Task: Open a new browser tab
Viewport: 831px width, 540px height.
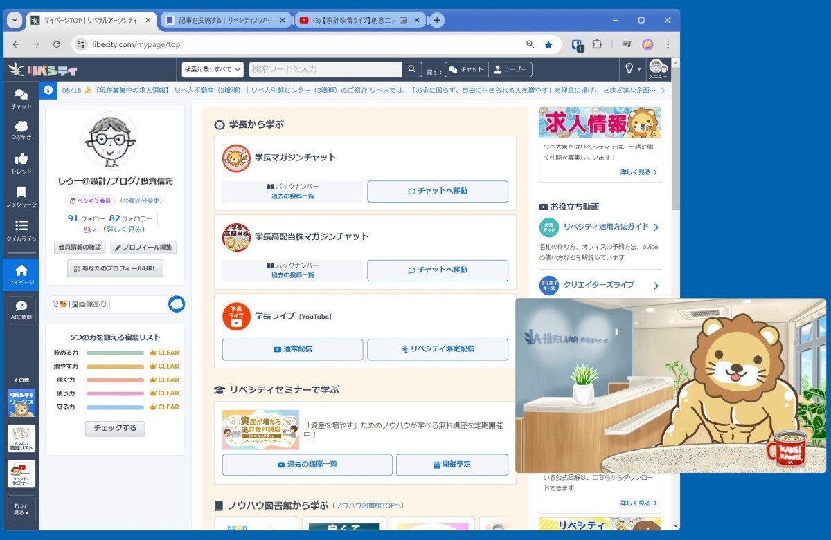Action: coord(437,20)
